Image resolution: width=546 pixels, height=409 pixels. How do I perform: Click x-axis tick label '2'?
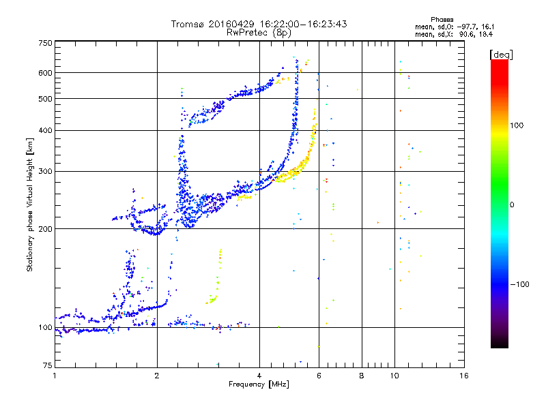point(157,376)
